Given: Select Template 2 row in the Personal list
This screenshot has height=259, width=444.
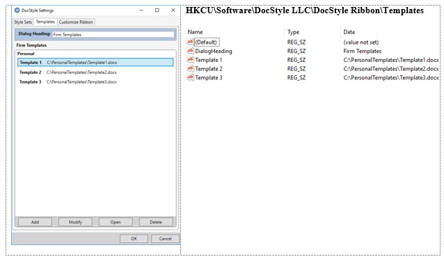Looking at the screenshot, I should tap(95, 72).
